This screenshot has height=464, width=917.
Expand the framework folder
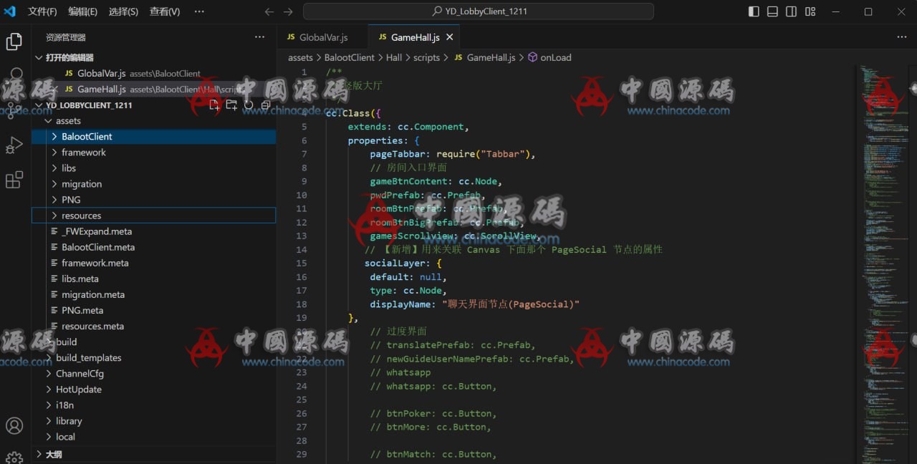click(83, 153)
